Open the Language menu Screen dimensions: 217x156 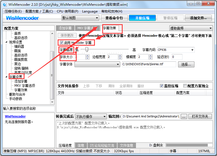pos(90,11)
